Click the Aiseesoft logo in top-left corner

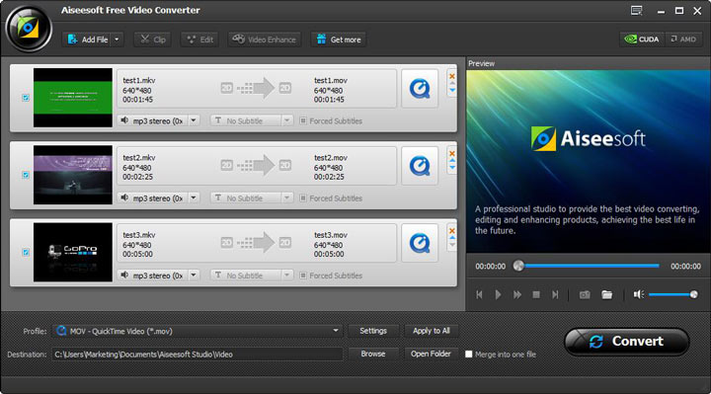click(28, 29)
